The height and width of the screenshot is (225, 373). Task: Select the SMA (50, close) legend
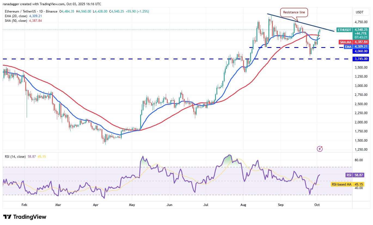pyautogui.click(x=16, y=20)
